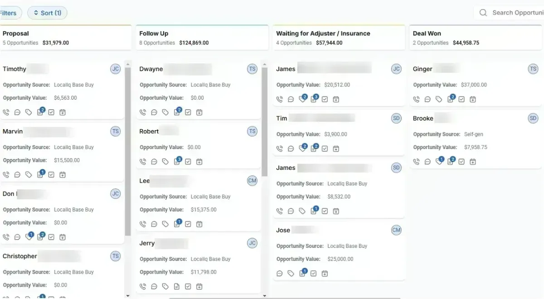Open the Sort (1) dropdown
Screen dimensions: 544x299
tap(47, 13)
